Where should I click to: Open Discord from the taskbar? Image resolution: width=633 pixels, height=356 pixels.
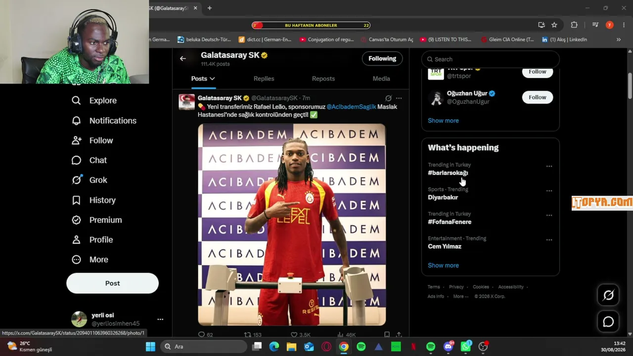(x=449, y=347)
